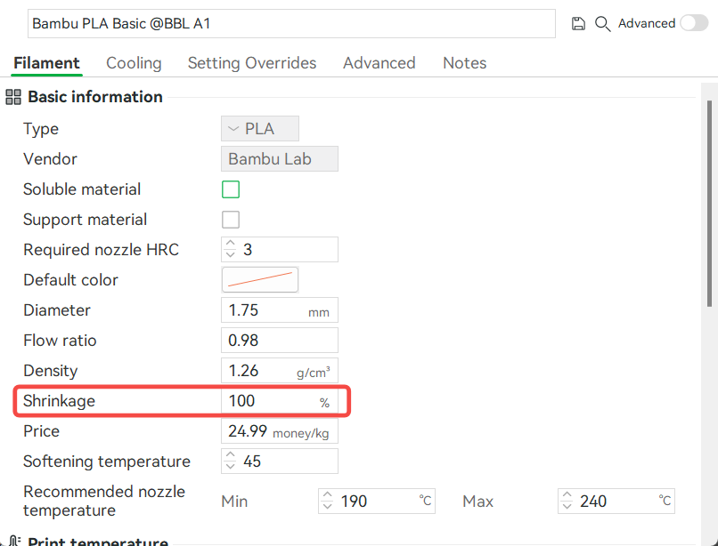Increase Max nozzle temperature value
718x546 pixels.
point(567,495)
